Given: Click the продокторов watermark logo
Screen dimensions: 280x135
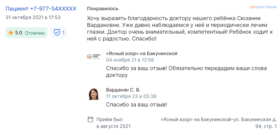Looking at the screenshot, I should tap(263, 7).
